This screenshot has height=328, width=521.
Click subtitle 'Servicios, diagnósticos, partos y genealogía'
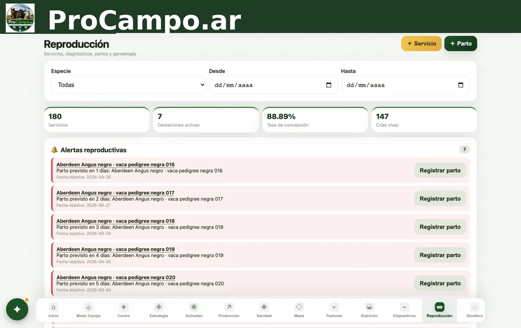(x=90, y=54)
